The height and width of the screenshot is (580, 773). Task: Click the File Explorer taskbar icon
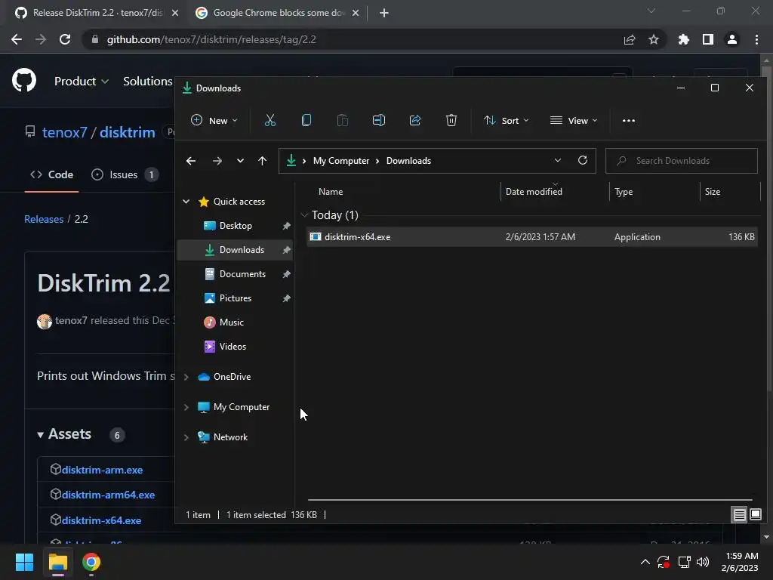coord(57,562)
